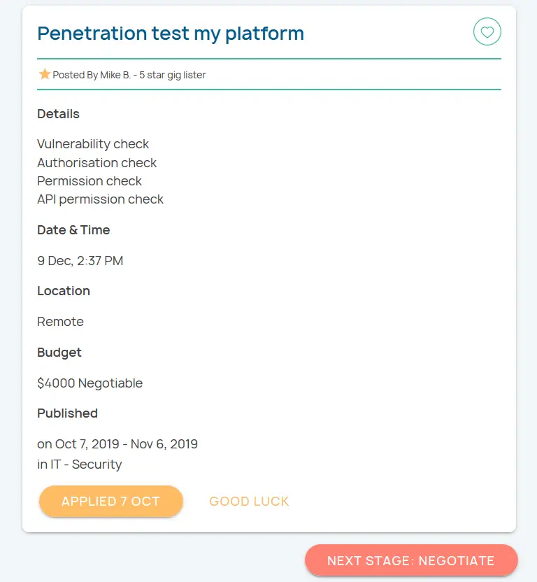Click the Location heading
Image resolution: width=537 pixels, height=582 pixels.
click(64, 291)
